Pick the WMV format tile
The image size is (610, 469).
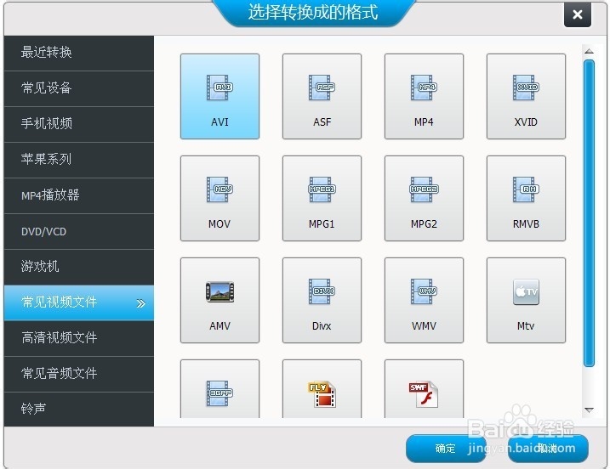pos(424,301)
